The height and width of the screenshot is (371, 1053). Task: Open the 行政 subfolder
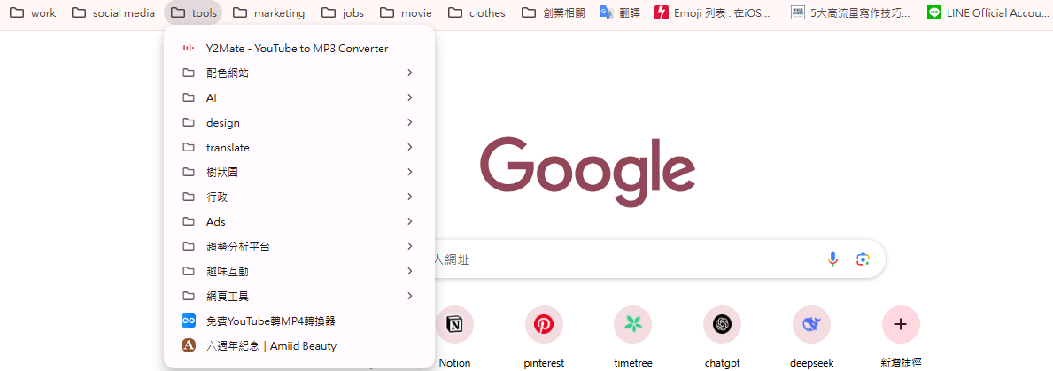[x=299, y=197]
